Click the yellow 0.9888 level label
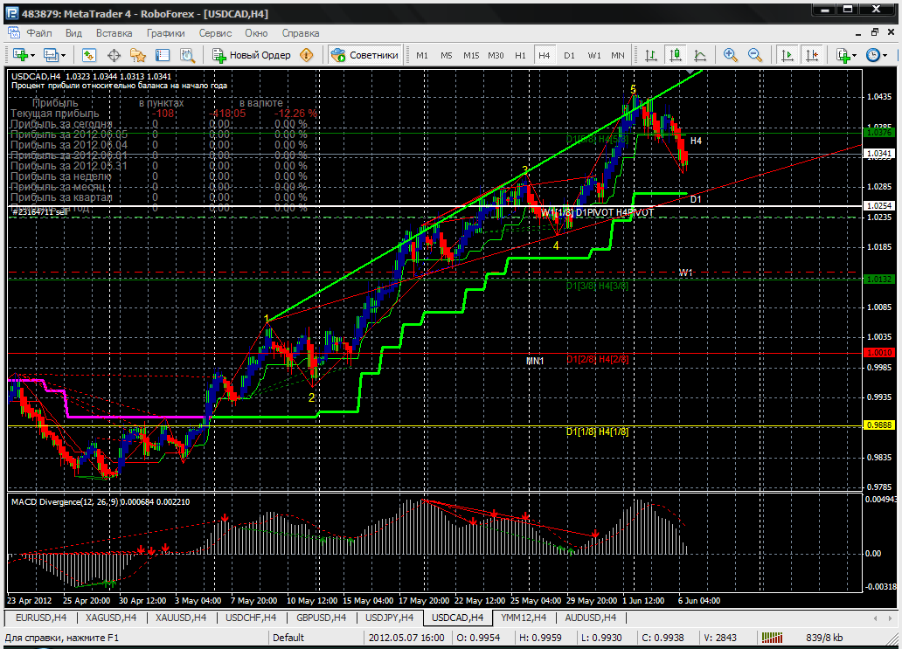Screen dimensions: 902x649 click(879, 425)
